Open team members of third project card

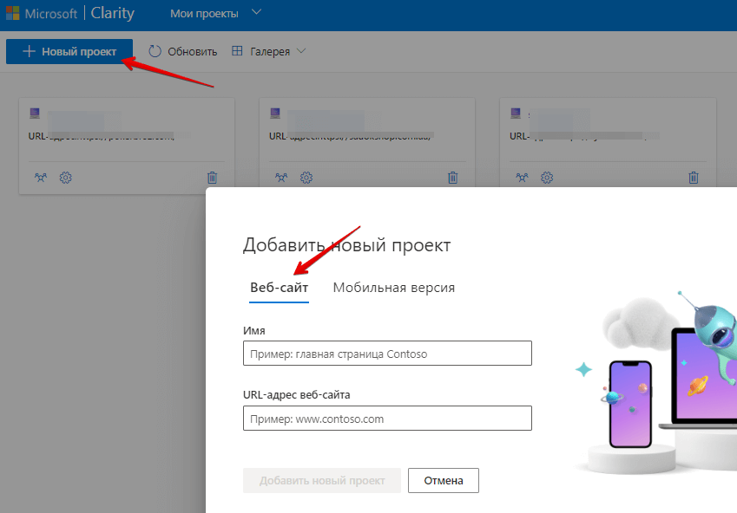[x=523, y=178]
